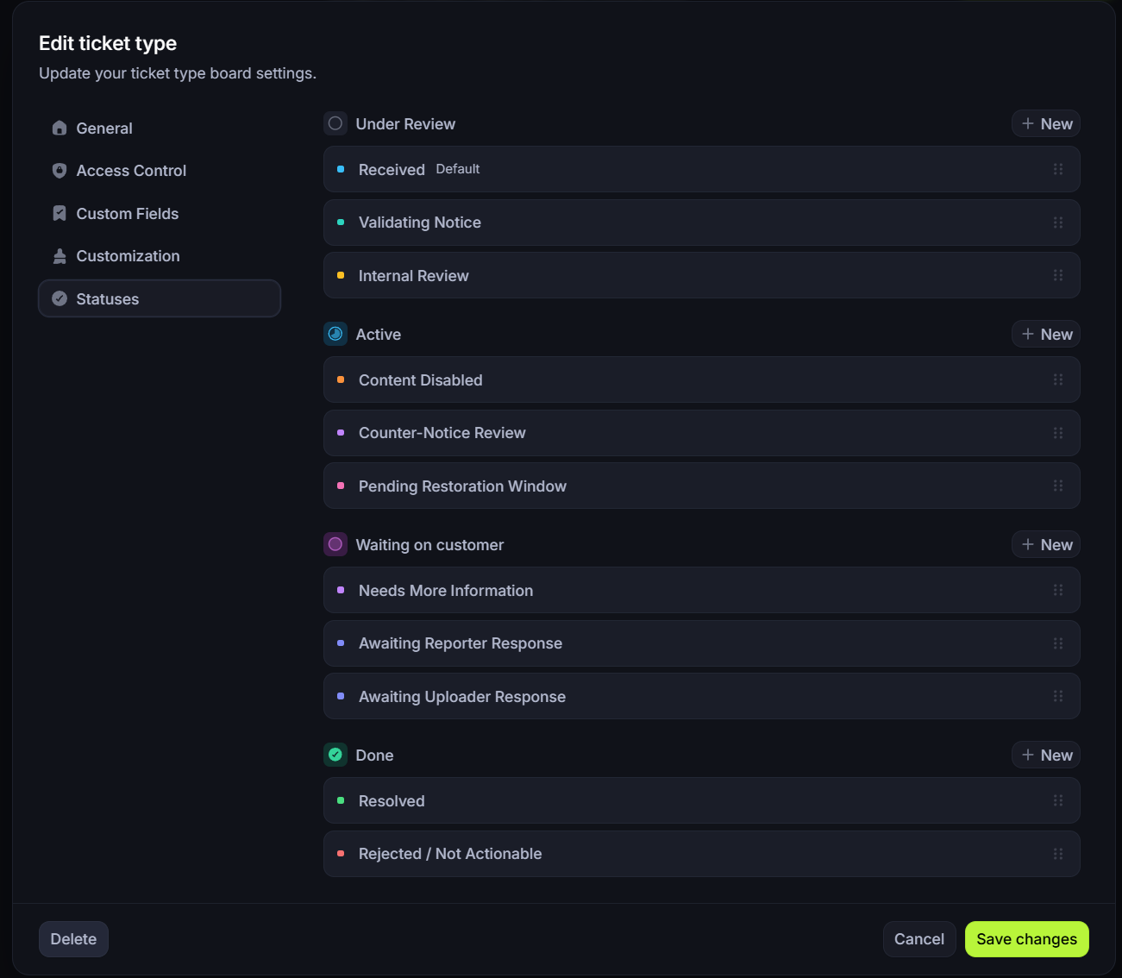Add New status under Waiting on customer

[x=1046, y=544]
